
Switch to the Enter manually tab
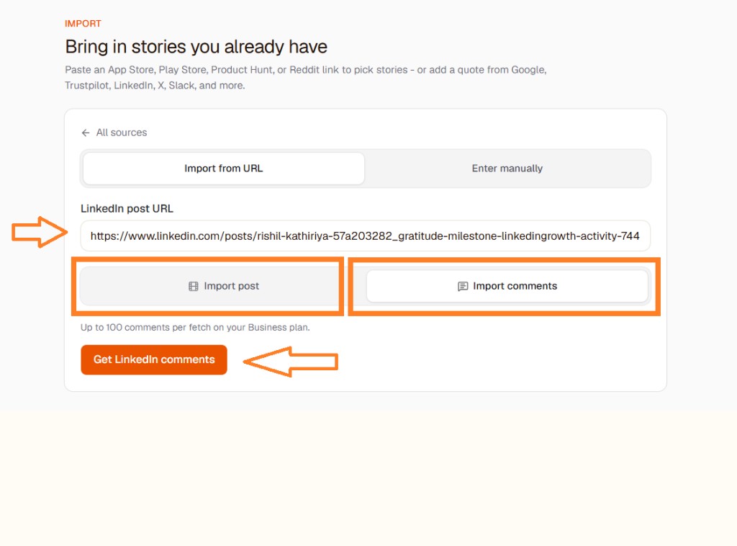tap(507, 169)
